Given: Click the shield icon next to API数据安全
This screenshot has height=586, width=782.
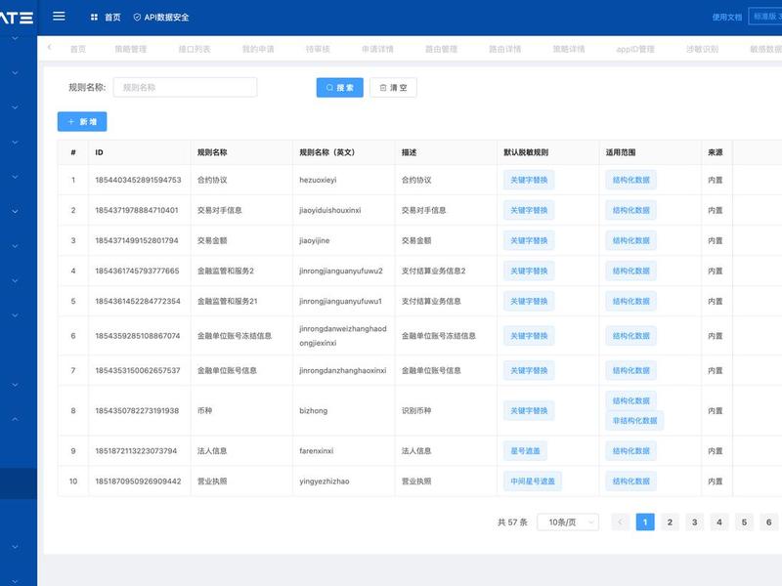Looking at the screenshot, I should (x=137, y=18).
